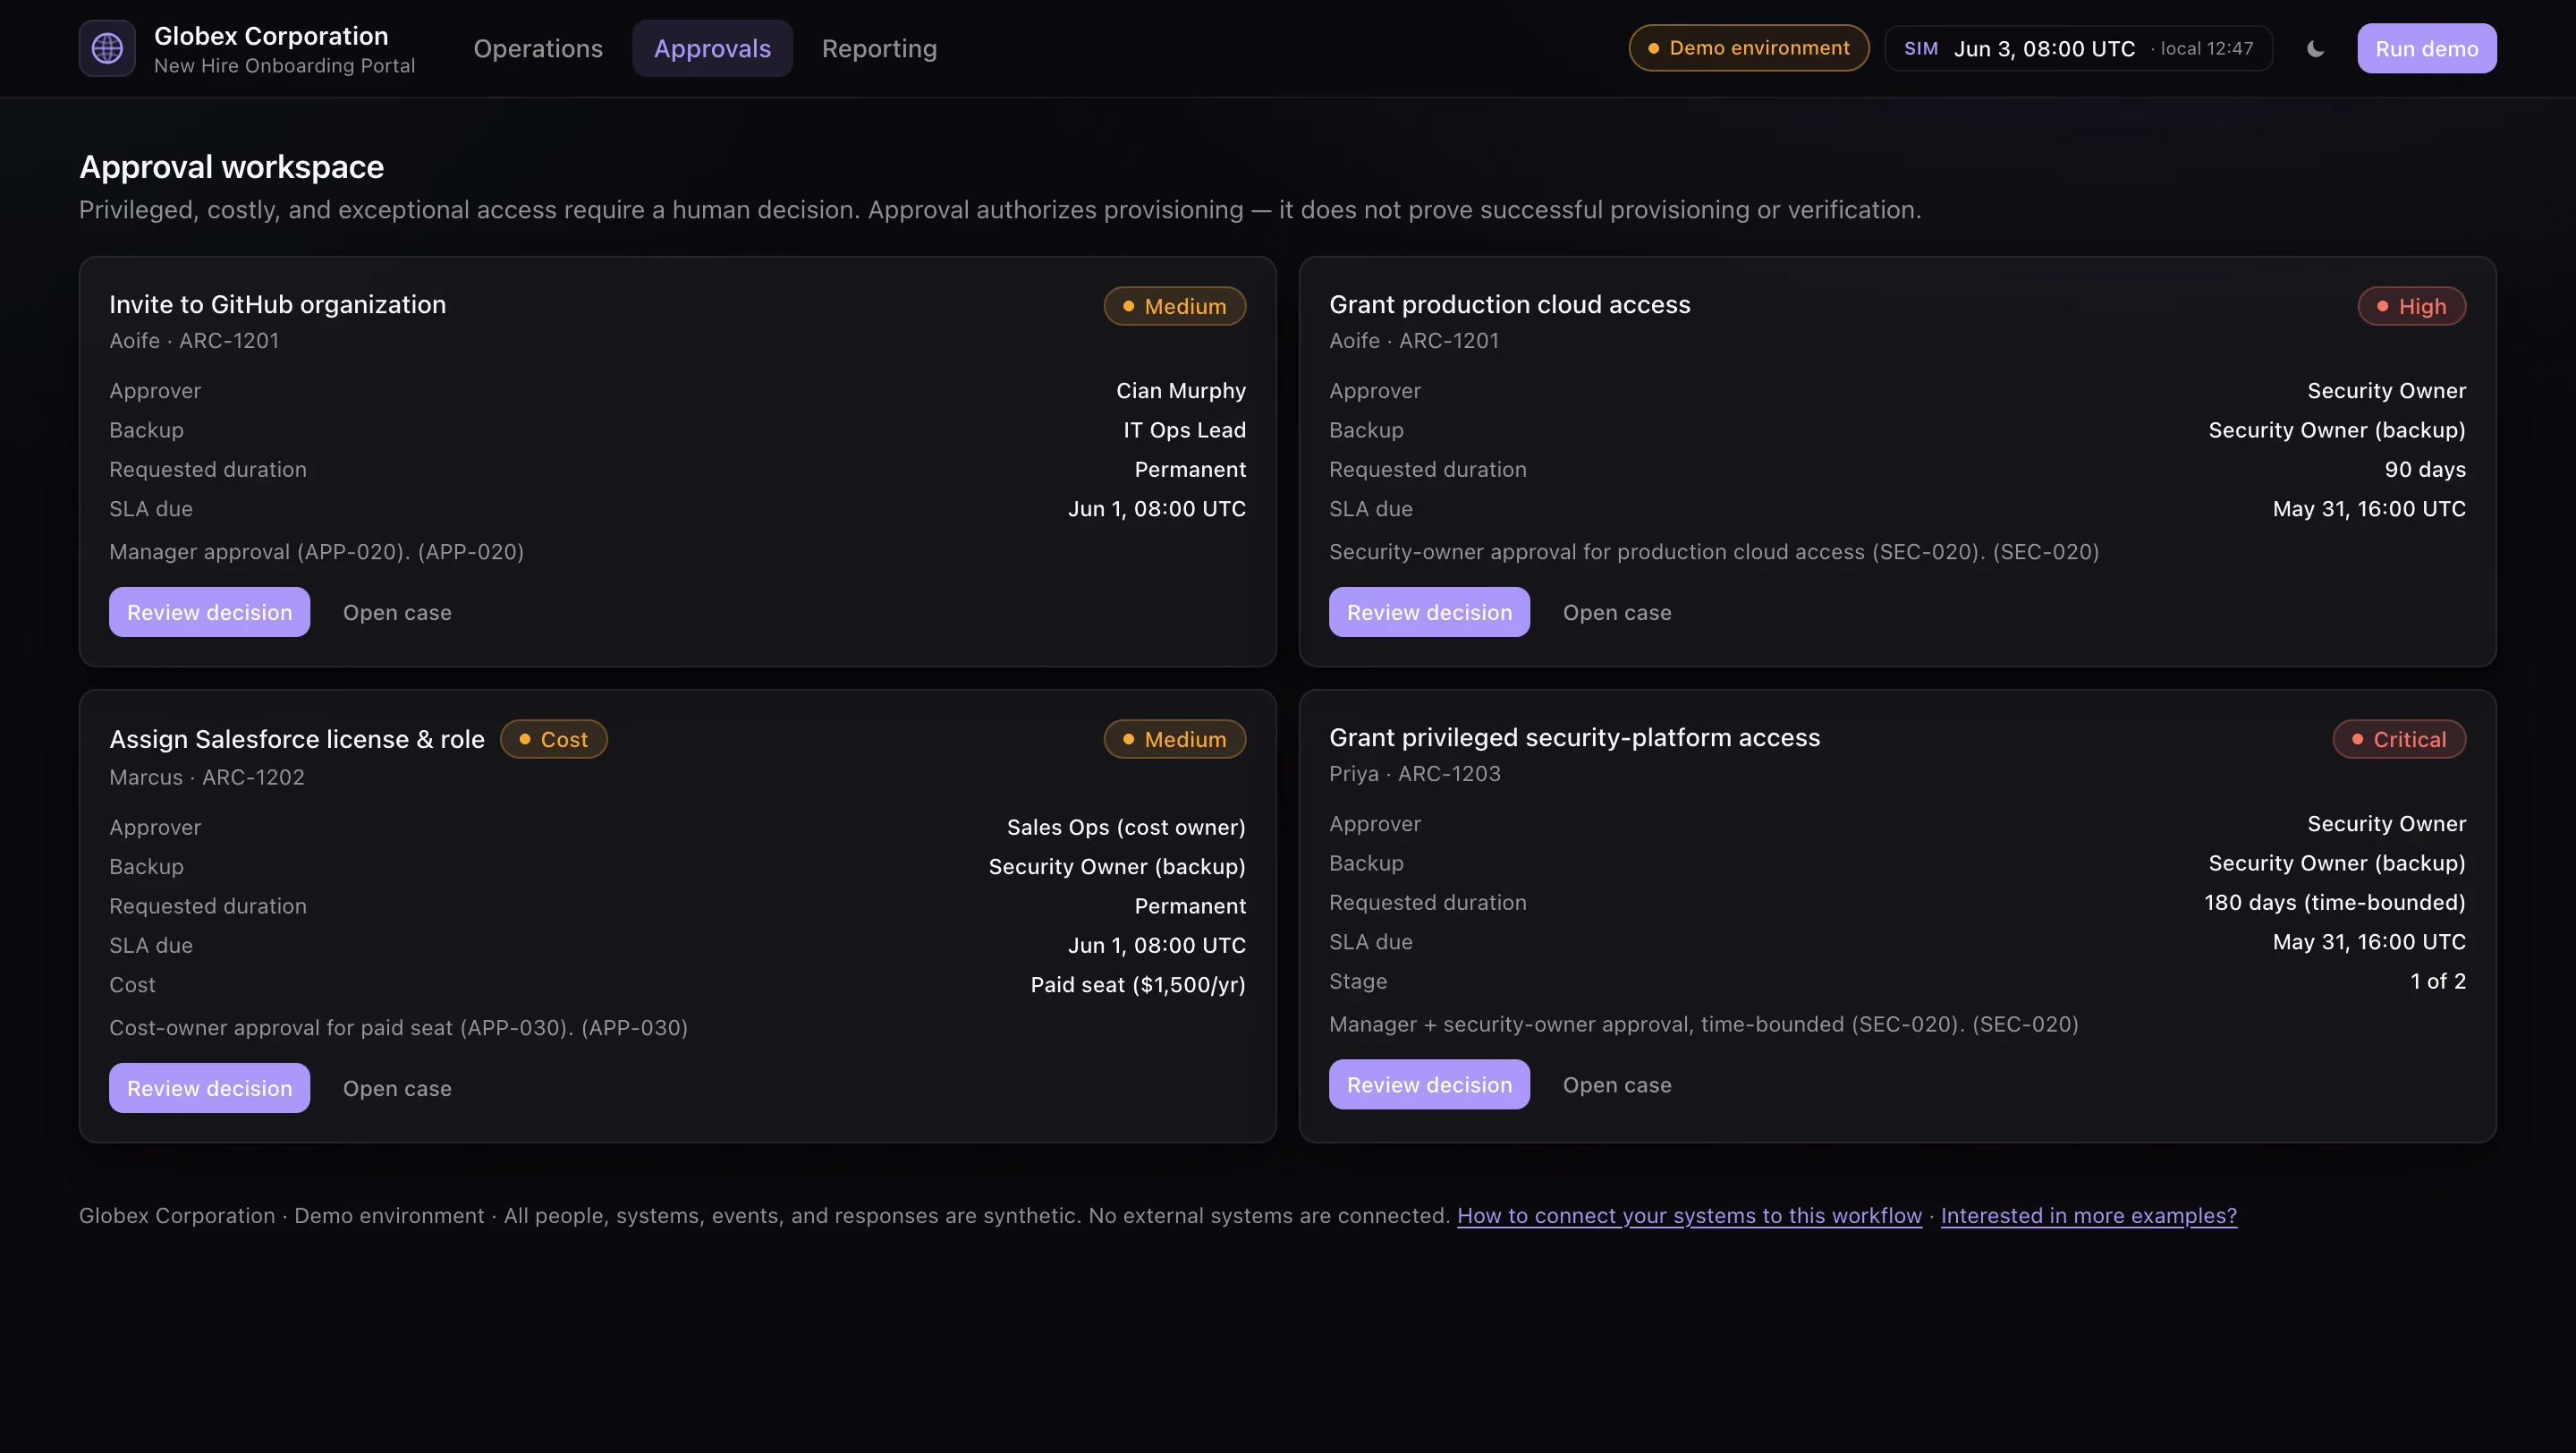2576x1453 pixels.
Task: Click the SIM Jun 3 clock indicator
Action: click(x=2078, y=48)
